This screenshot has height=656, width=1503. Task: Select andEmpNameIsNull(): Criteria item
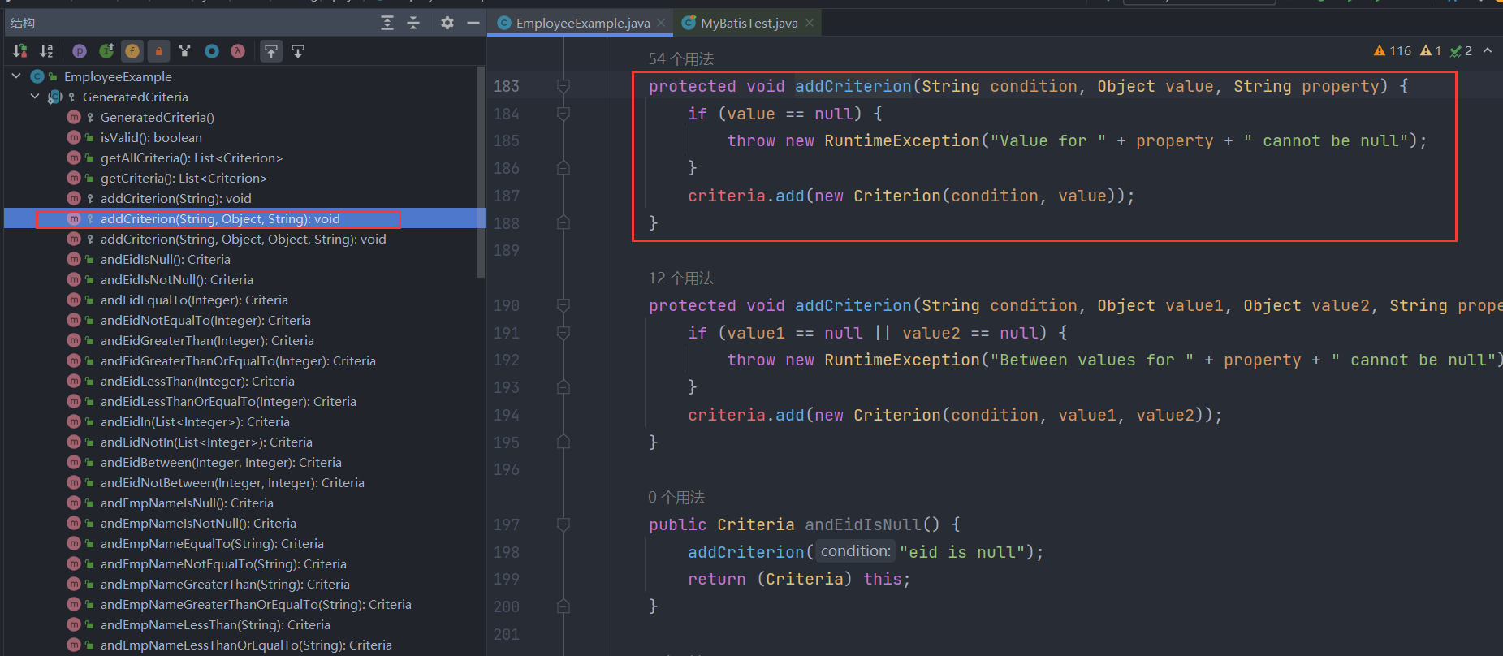(187, 503)
